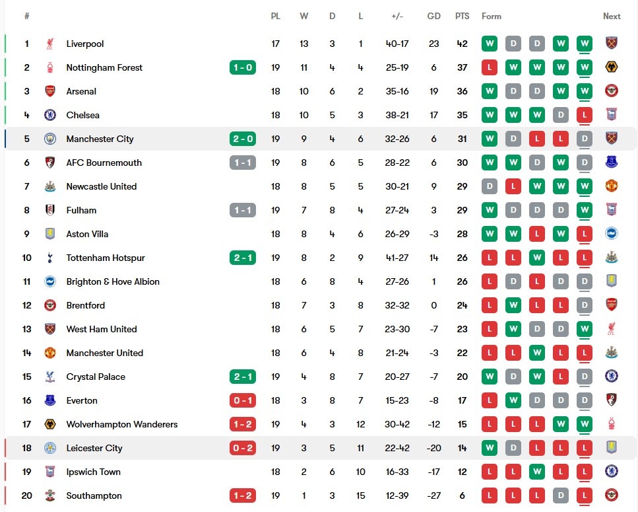Sort by GD column header
The image size is (638, 512).
(x=433, y=17)
